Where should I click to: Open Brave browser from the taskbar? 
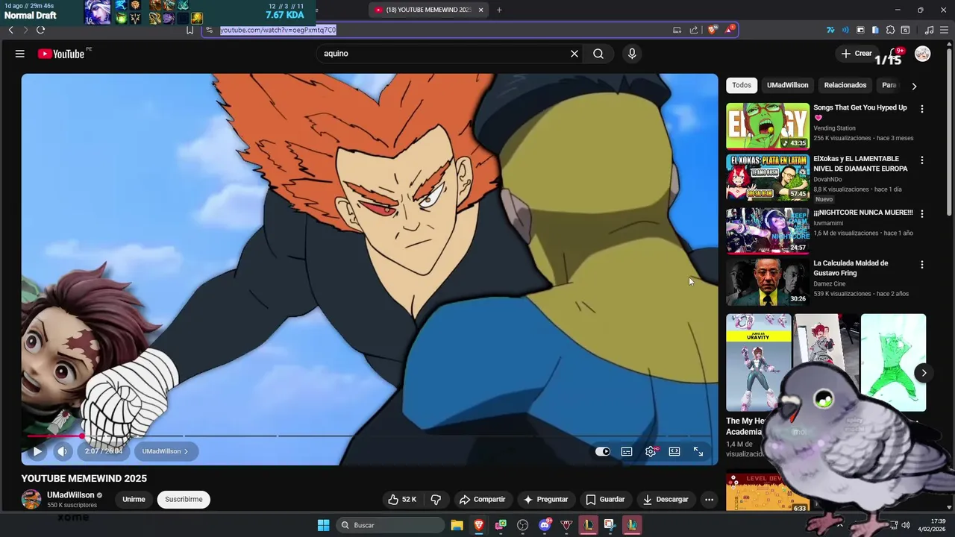coord(479,525)
